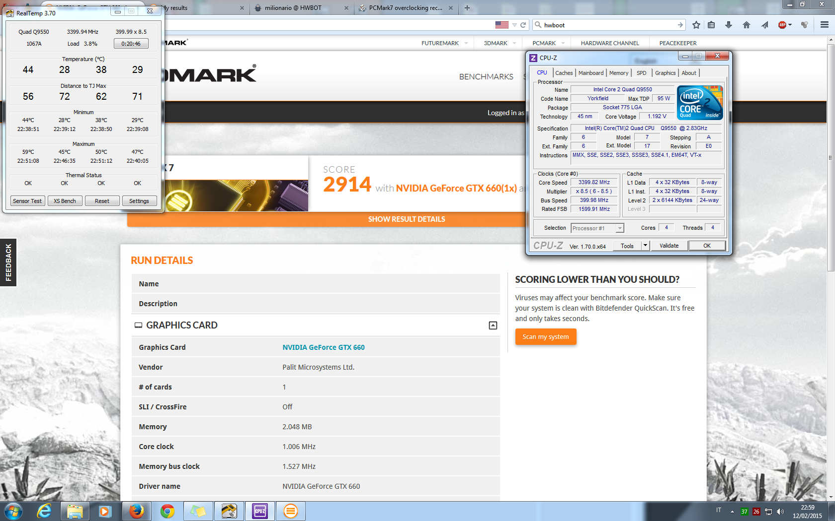Open the BENCHMARKS navigation link
835x521 pixels.
486,77
